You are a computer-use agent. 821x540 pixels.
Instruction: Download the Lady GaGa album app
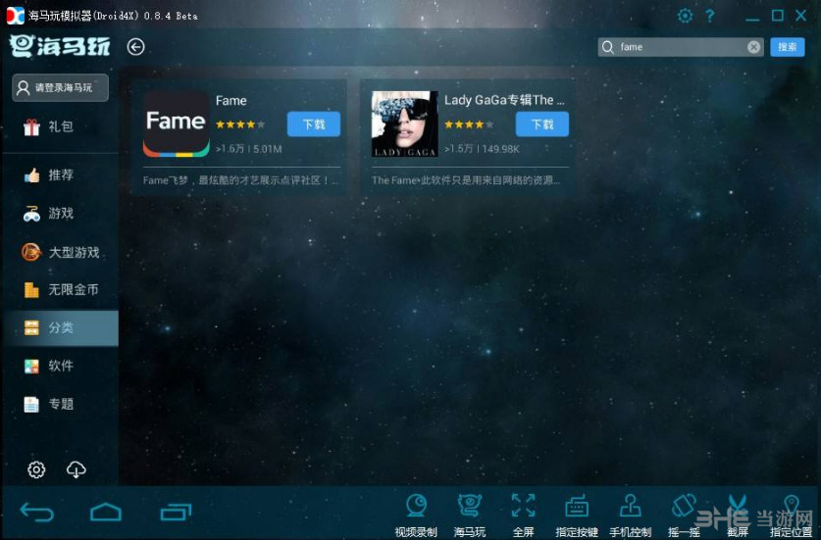pyautogui.click(x=541, y=124)
